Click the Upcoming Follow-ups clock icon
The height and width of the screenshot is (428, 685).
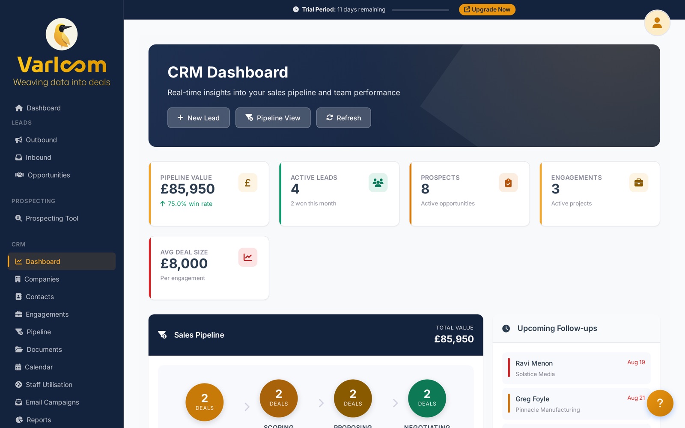(506, 328)
